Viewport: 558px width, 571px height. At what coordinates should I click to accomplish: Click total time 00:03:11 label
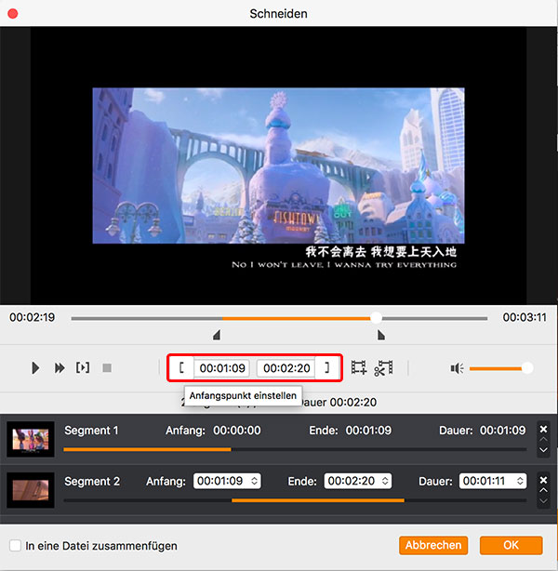point(525,317)
